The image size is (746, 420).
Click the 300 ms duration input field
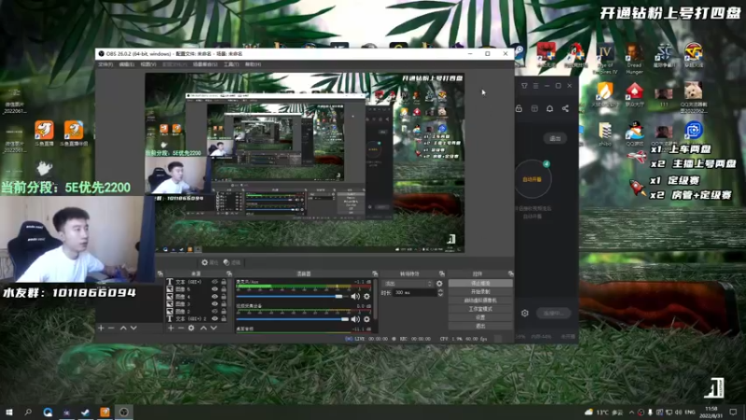(x=414, y=293)
